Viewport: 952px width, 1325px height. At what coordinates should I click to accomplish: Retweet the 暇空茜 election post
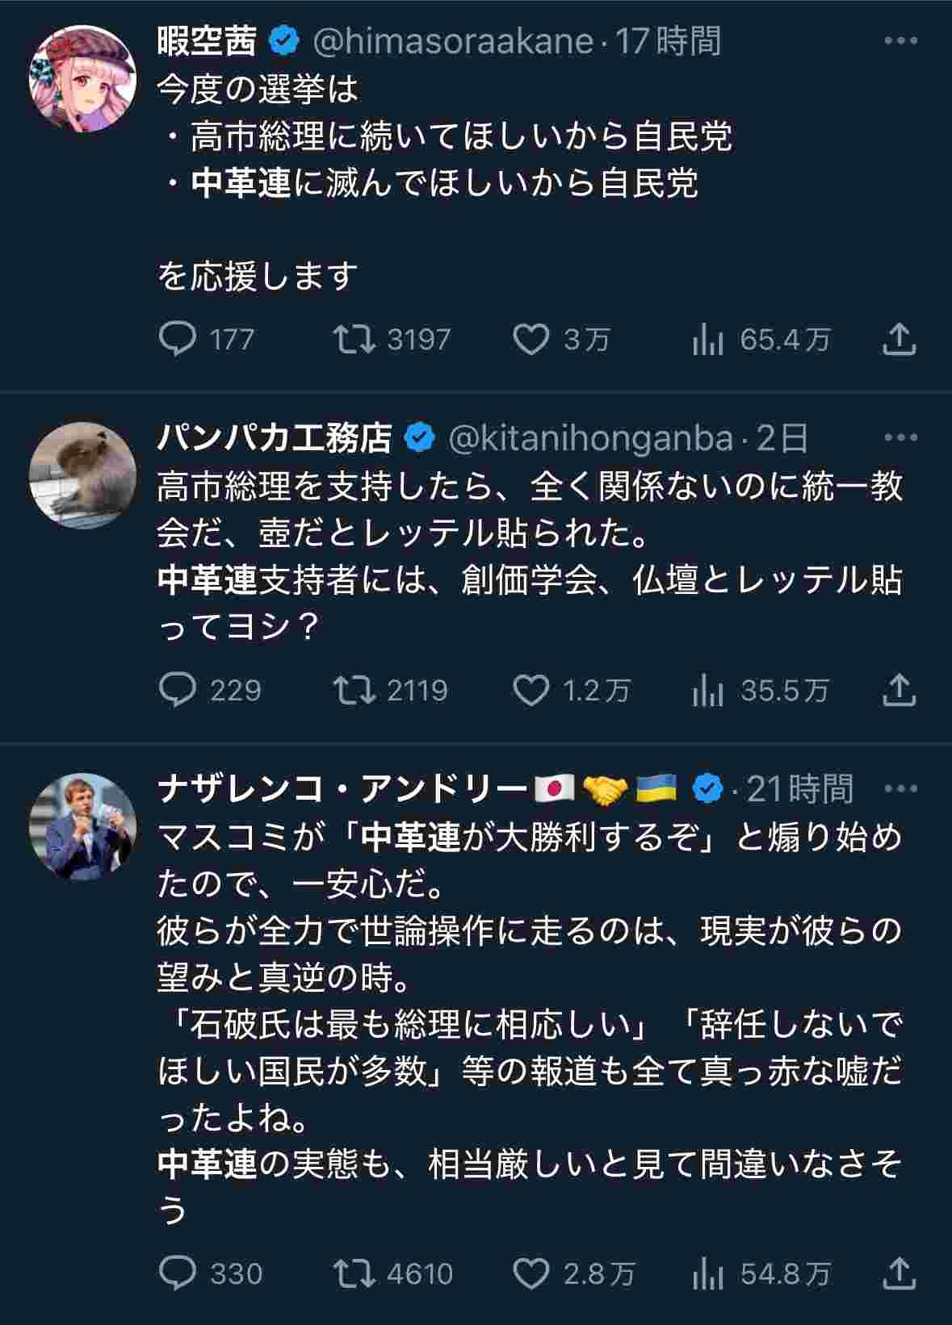pyautogui.click(x=355, y=340)
